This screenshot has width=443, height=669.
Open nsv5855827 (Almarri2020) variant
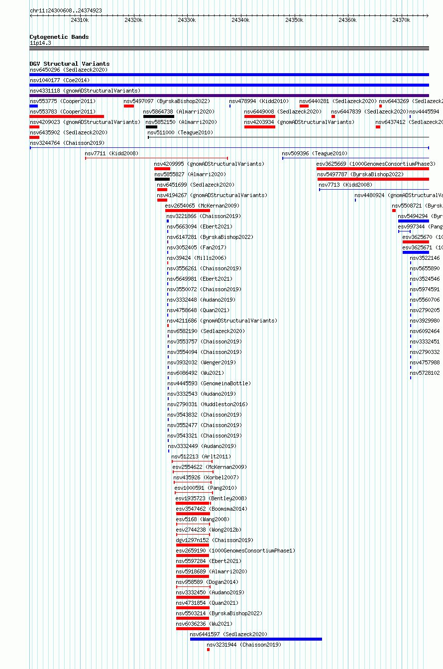point(190,174)
